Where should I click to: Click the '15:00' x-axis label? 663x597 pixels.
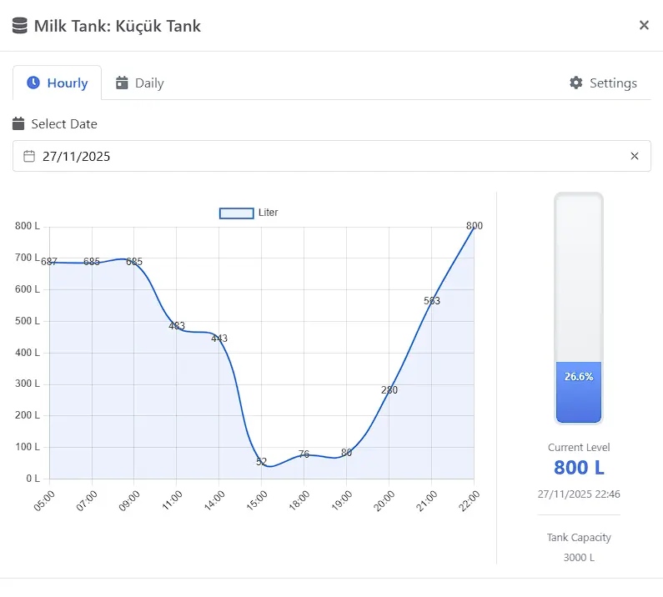257,500
